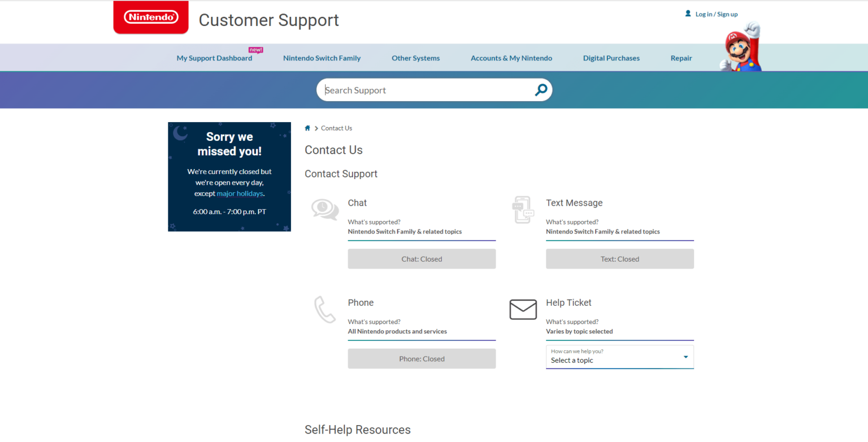Click the user profile icon
868x442 pixels.
coord(688,14)
